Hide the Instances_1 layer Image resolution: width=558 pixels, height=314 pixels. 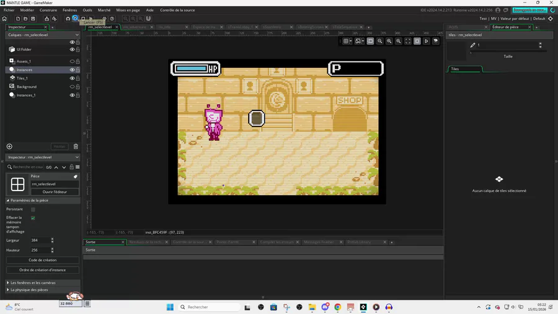coord(73,95)
